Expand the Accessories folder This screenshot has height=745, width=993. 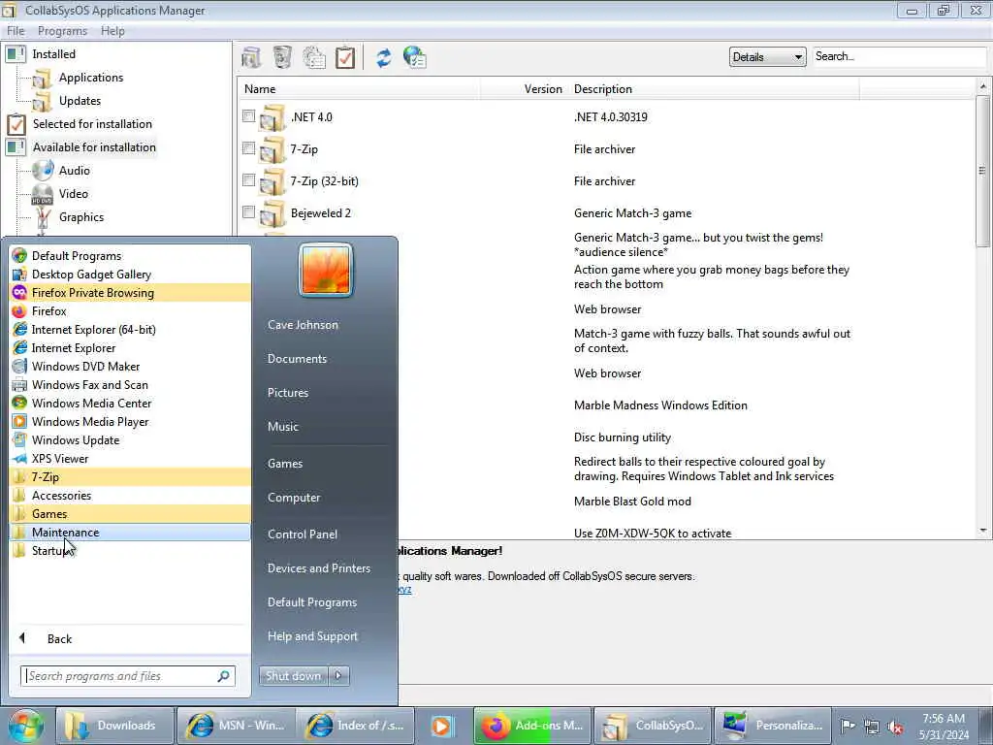(130, 496)
